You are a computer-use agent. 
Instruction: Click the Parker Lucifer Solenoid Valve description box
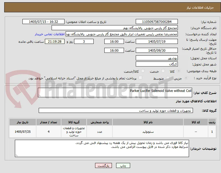click(115, 93)
